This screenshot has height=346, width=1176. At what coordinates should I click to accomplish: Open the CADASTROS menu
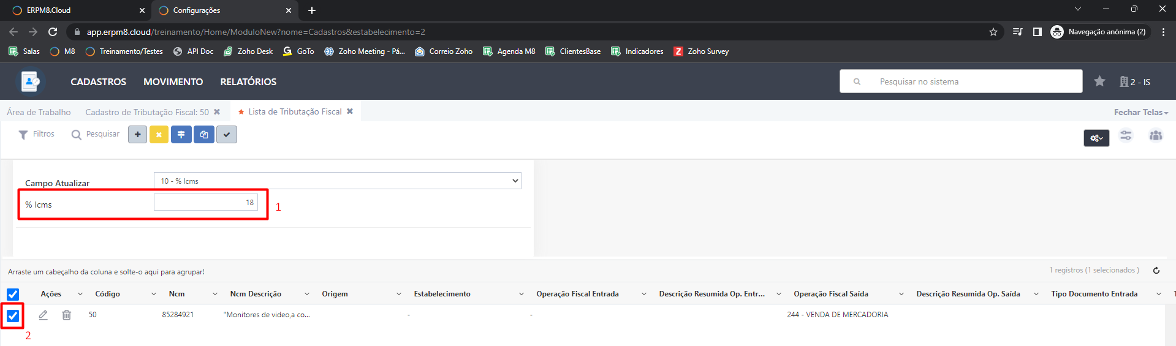click(x=98, y=81)
